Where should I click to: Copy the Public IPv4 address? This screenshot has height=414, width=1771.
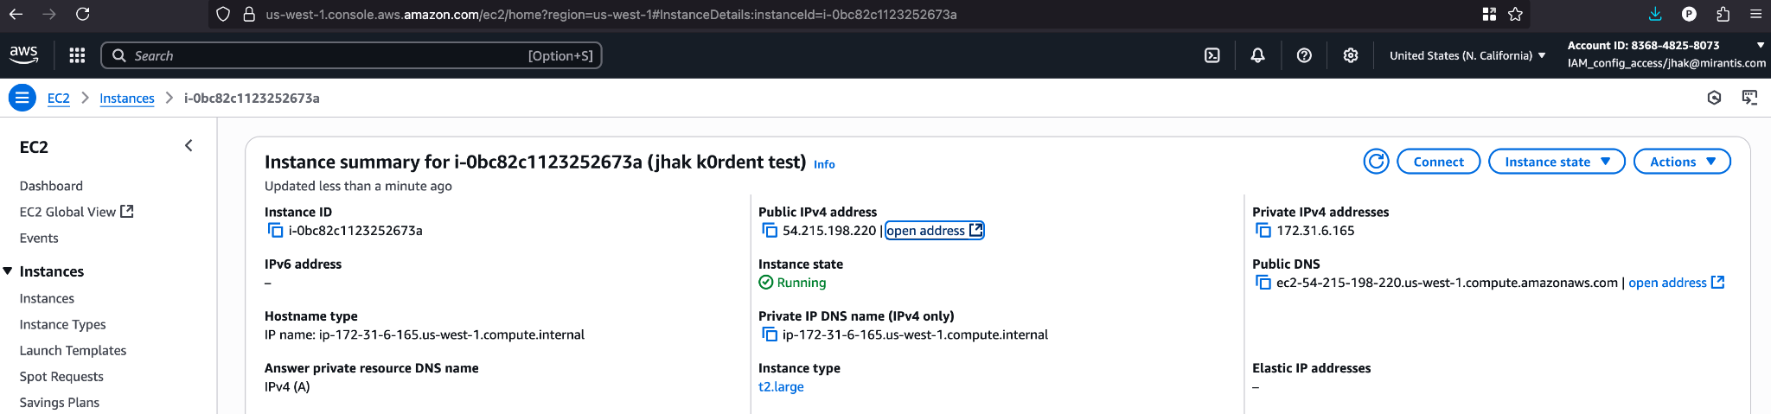point(769,231)
